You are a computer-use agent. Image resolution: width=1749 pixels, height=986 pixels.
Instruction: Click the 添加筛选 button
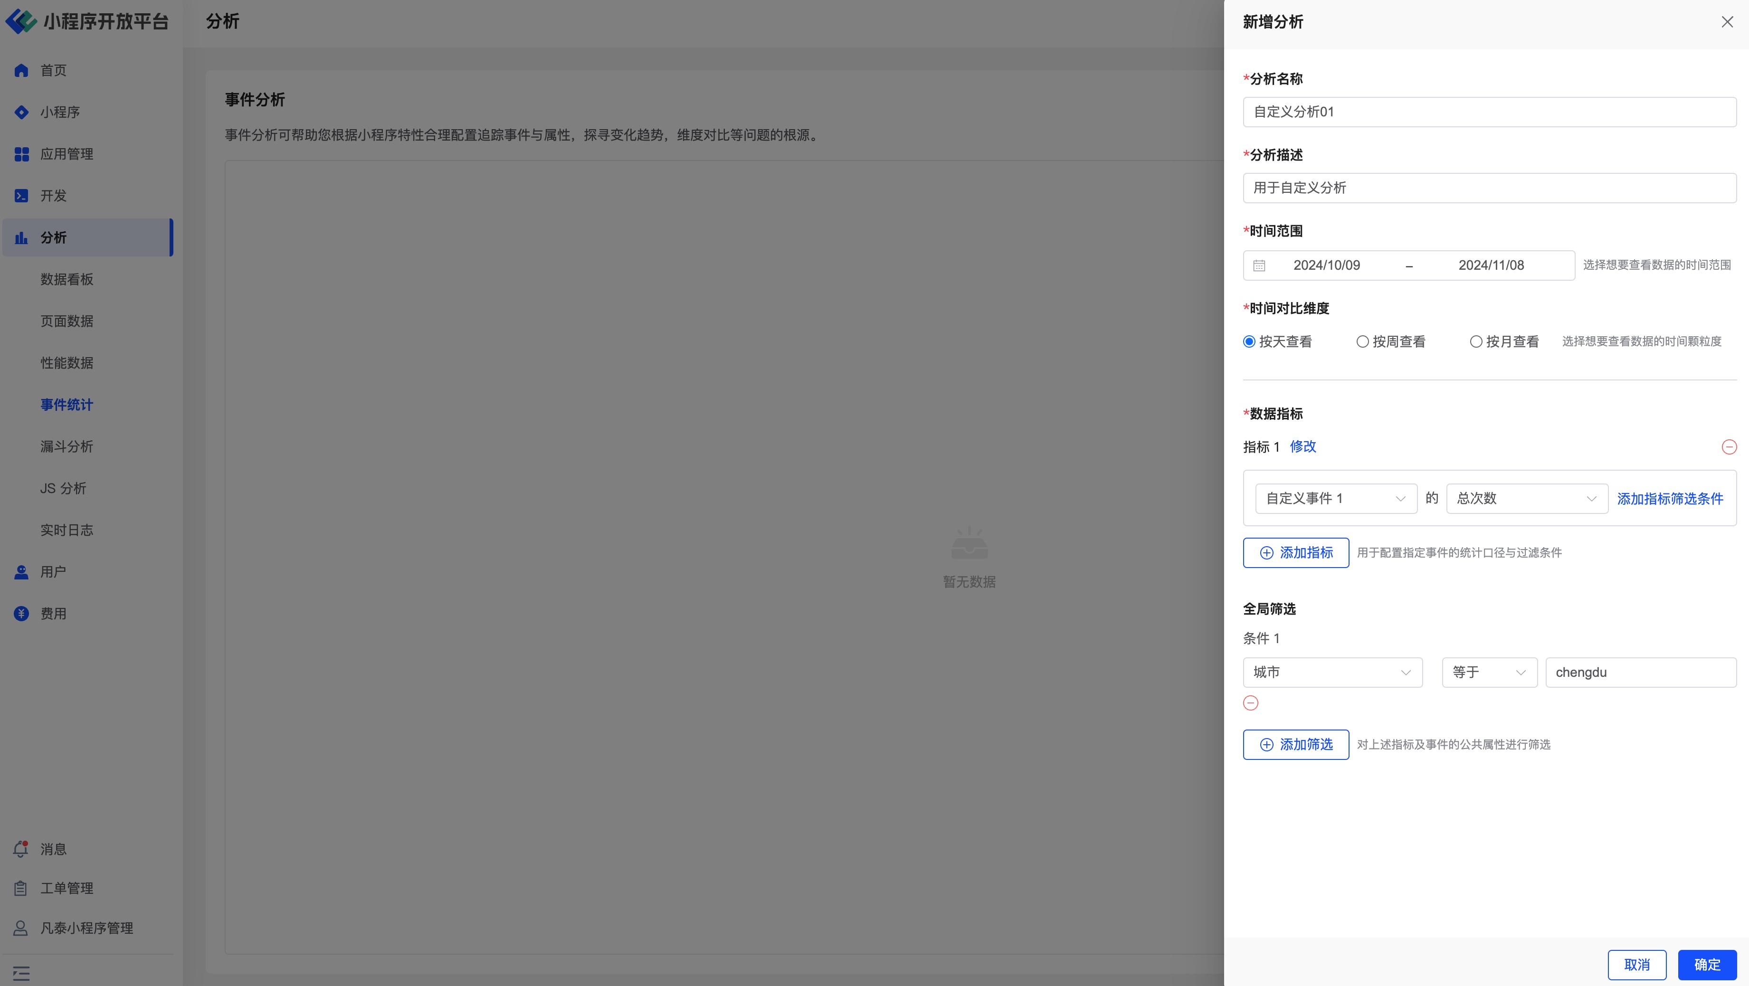(x=1295, y=744)
